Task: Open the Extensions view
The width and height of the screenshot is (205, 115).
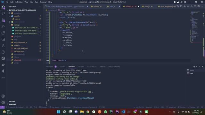Action: [3, 33]
